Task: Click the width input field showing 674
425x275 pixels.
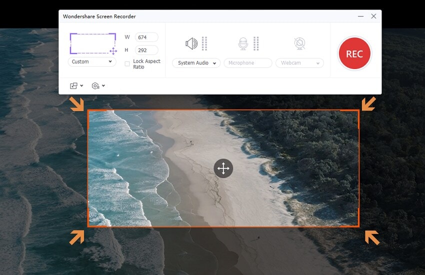Action: 146,37
